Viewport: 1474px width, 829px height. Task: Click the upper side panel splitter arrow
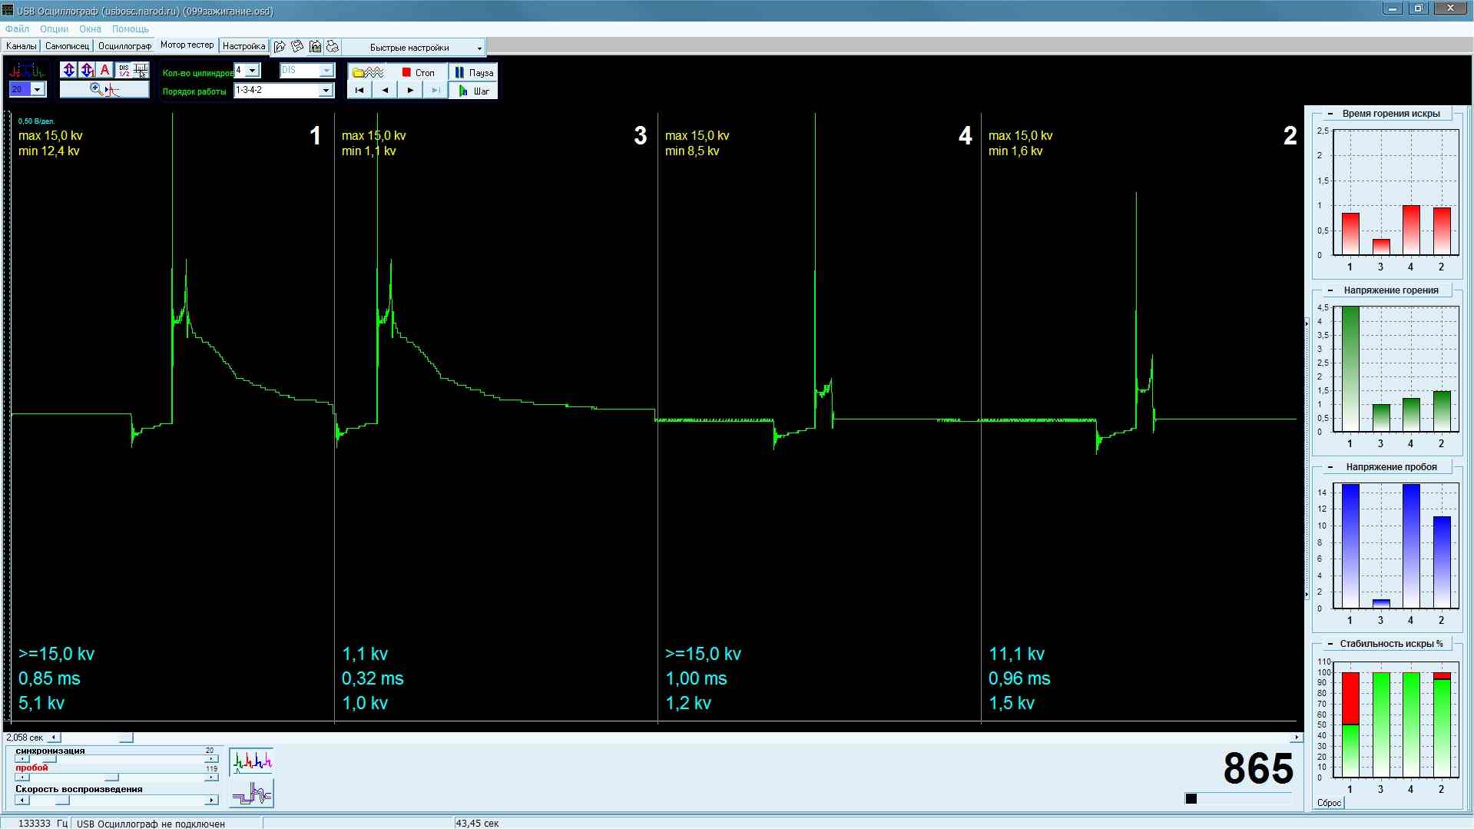[x=1307, y=323]
